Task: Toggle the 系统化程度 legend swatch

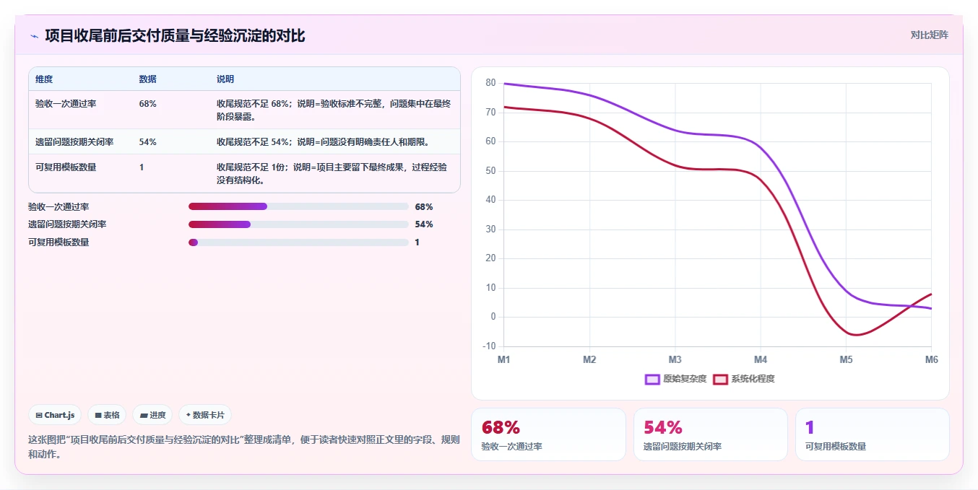Action: click(720, 379)
